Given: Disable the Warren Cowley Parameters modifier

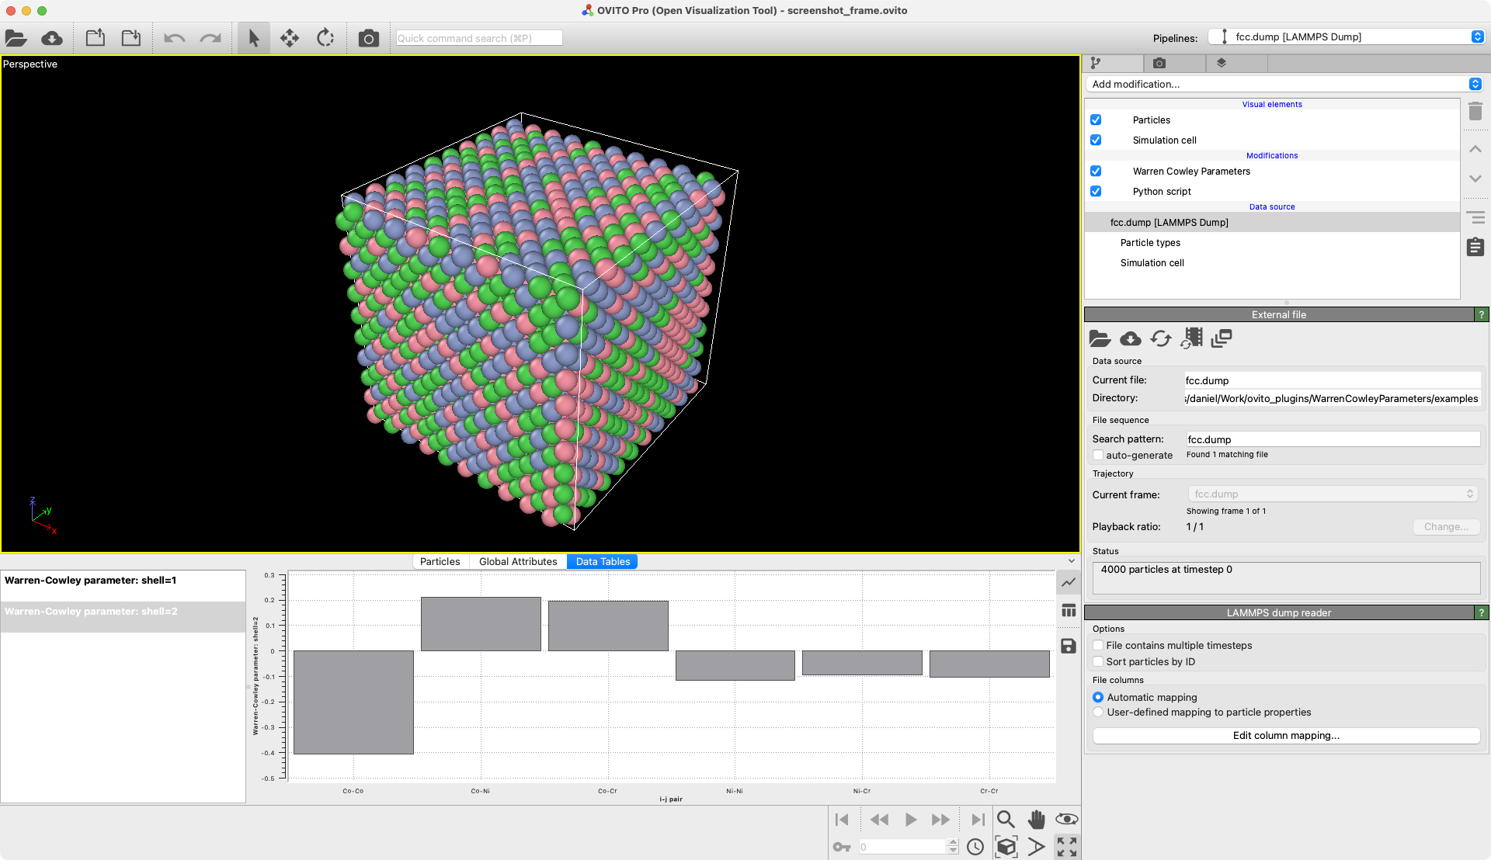Looking at the screenshot, I should pos(1096,172).
